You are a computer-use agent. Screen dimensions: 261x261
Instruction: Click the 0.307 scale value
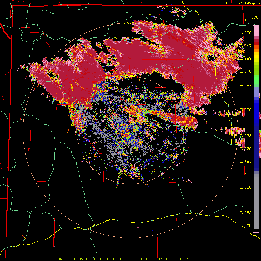point(246,200)
